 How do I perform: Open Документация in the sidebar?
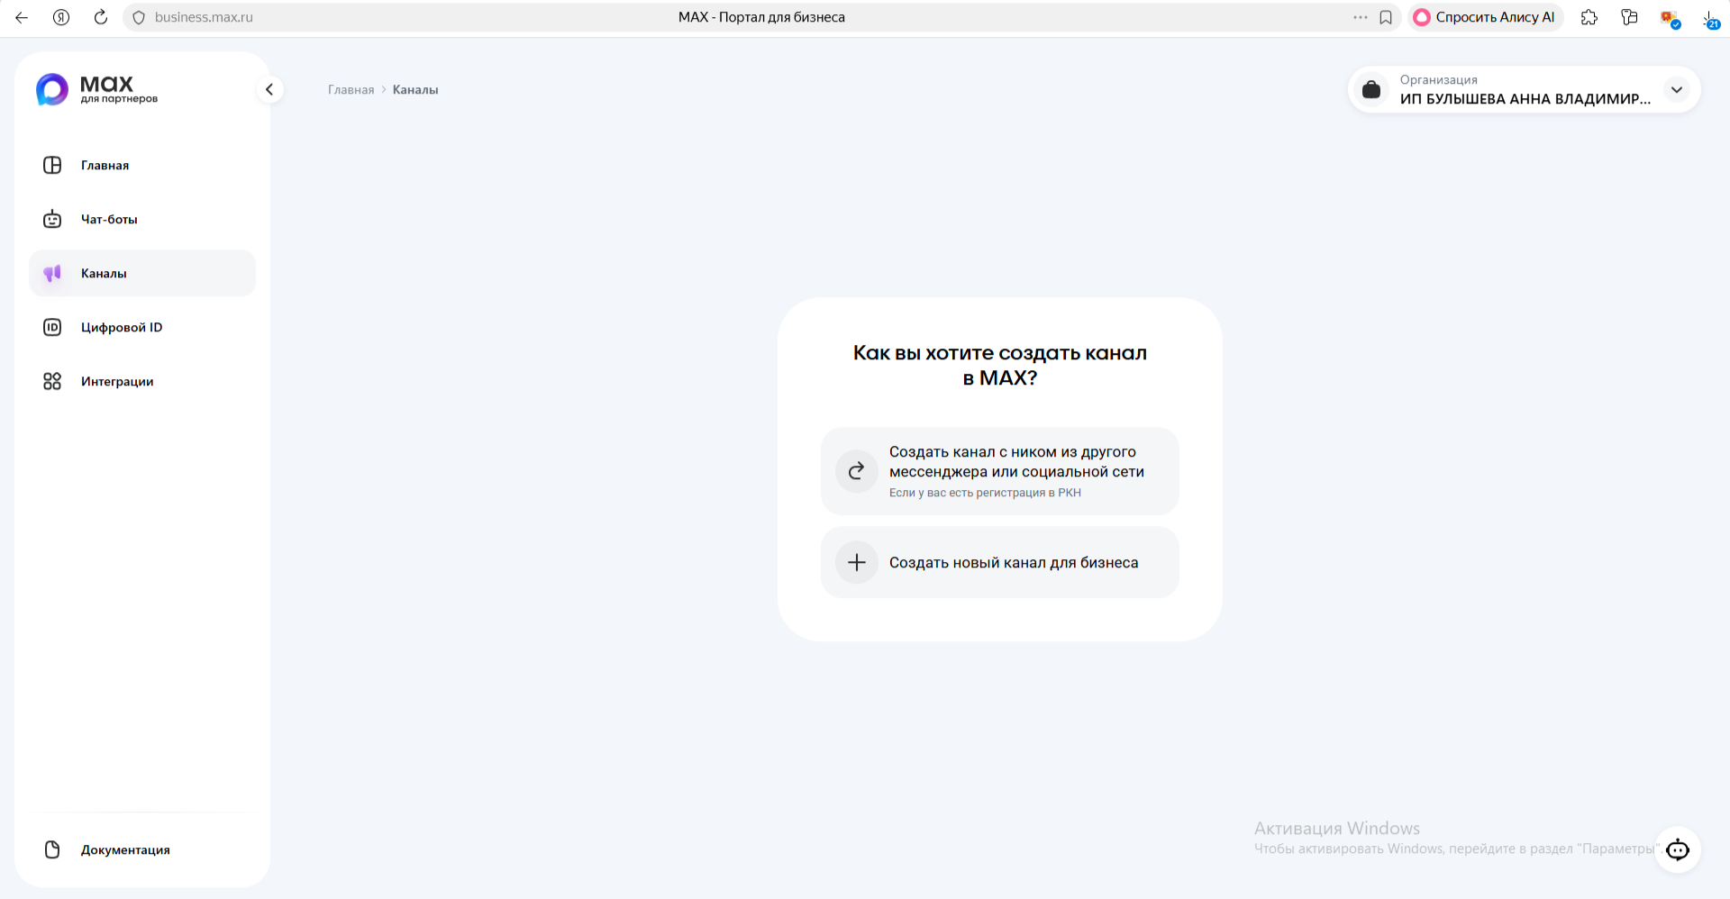(x=142, y=849)
